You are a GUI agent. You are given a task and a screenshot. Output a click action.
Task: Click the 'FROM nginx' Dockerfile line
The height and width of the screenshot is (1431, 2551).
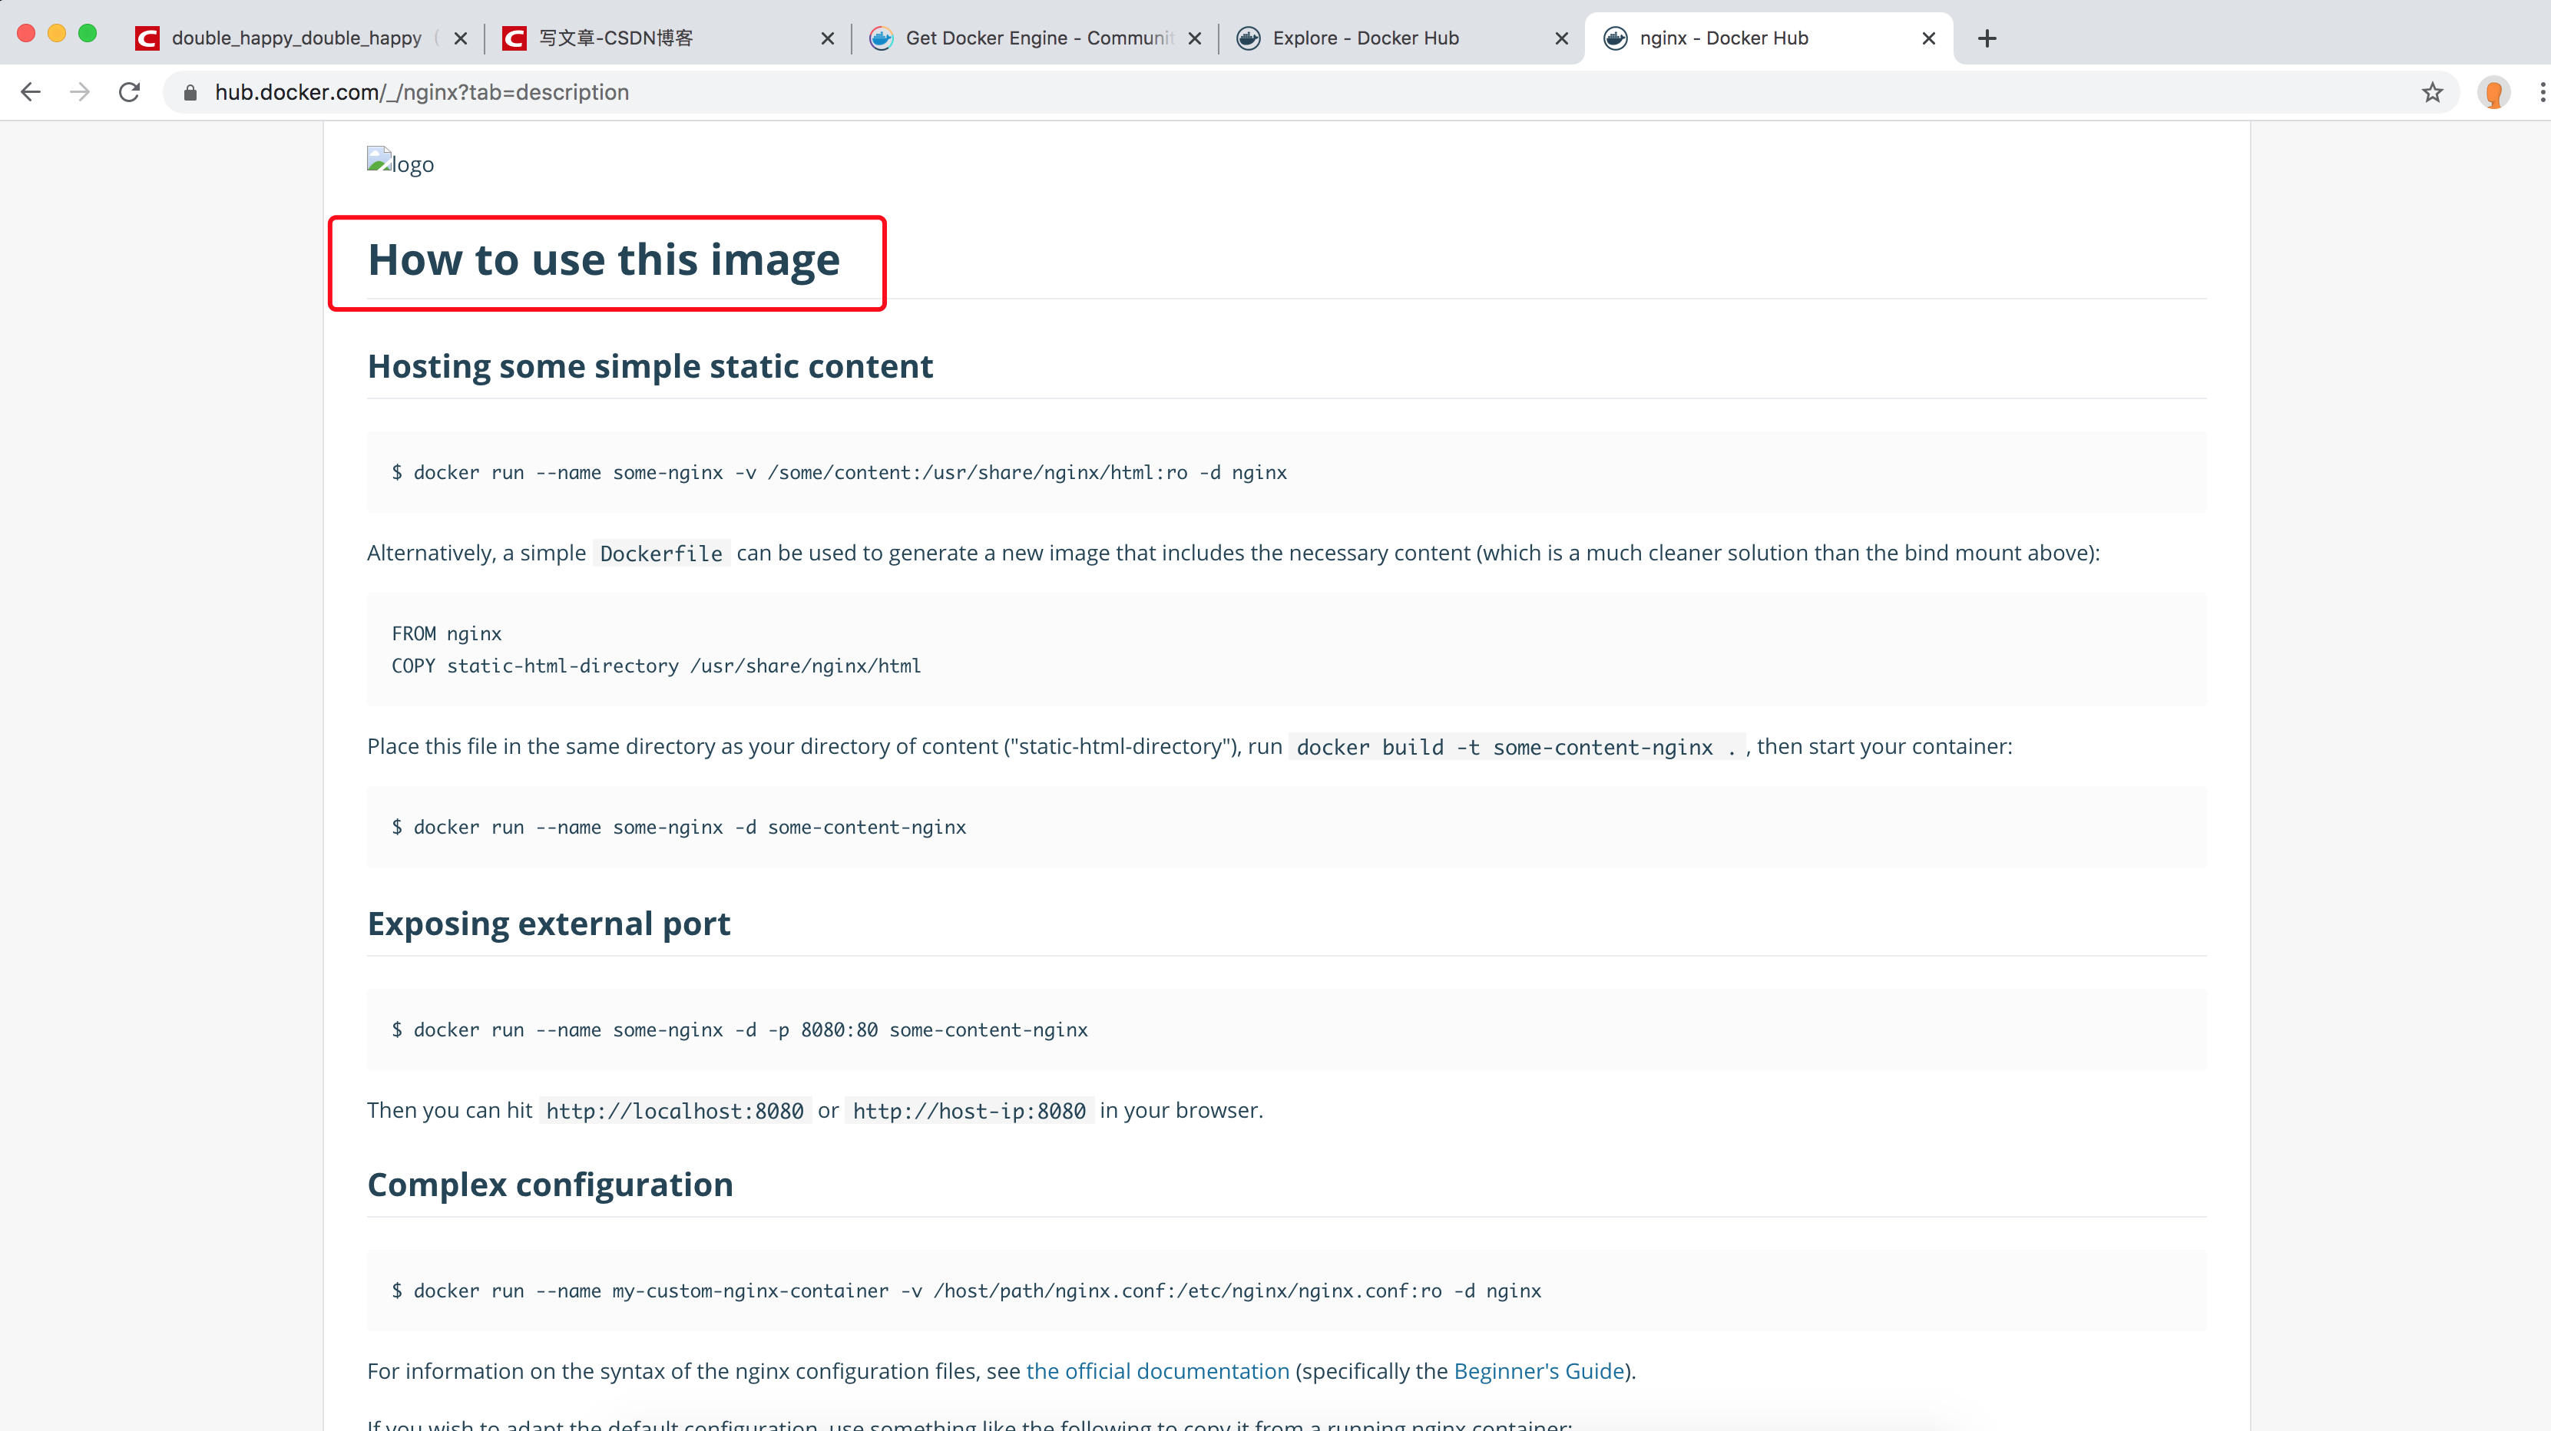click(x=447, y=634)
